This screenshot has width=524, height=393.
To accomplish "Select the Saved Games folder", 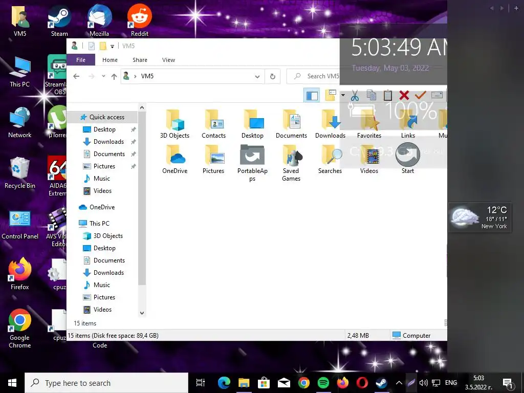I will pyautogui.click(x=291, y=163).
